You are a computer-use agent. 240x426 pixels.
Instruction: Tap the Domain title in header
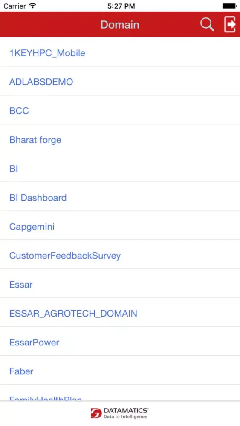pyautogui.click(x=120, y=24)
